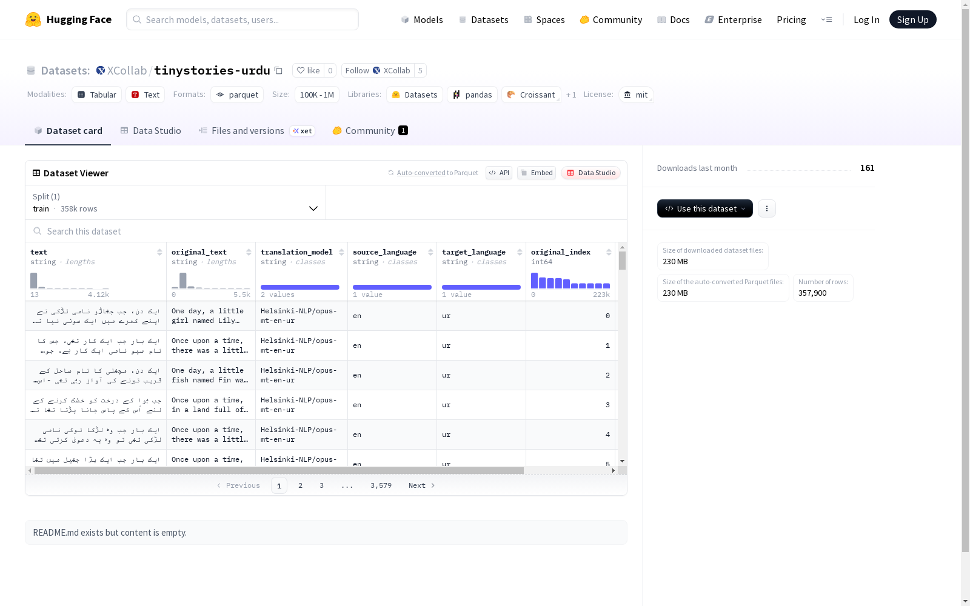Click the Sign Up button
Viewport: 970px width, 606px height.
[912, 19]
